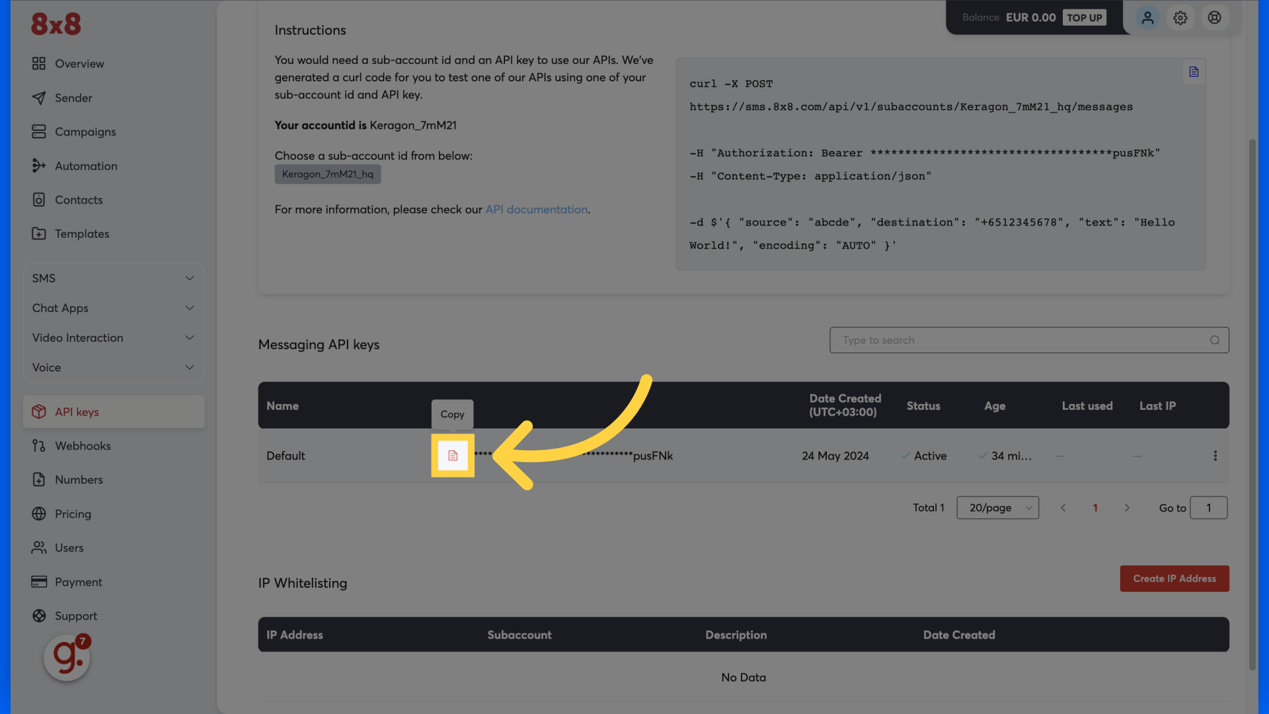Screen dimensions: 1269x714
Task: Go to next page arrow
Action: 1127,508
